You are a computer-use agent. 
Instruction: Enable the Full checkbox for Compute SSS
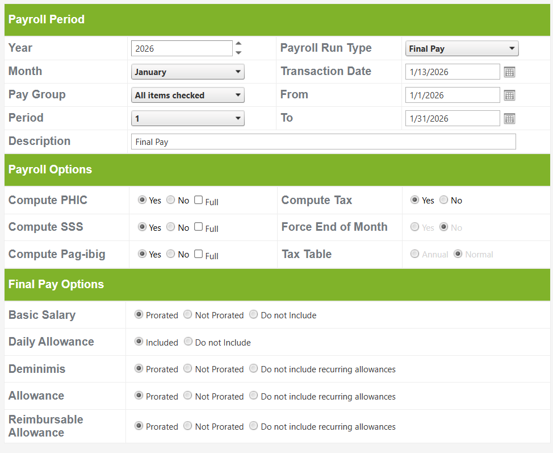pyautogui.click(x=198, y=227)
